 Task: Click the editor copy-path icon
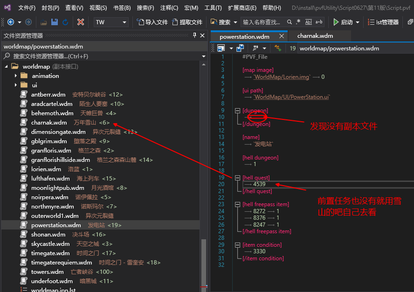tap(240, 48)
